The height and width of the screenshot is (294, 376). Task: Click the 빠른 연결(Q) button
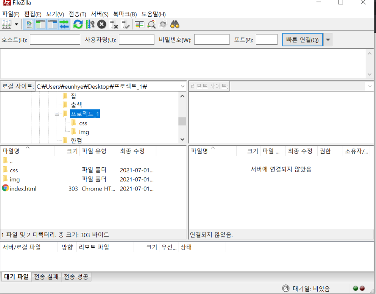click(303, 40)
